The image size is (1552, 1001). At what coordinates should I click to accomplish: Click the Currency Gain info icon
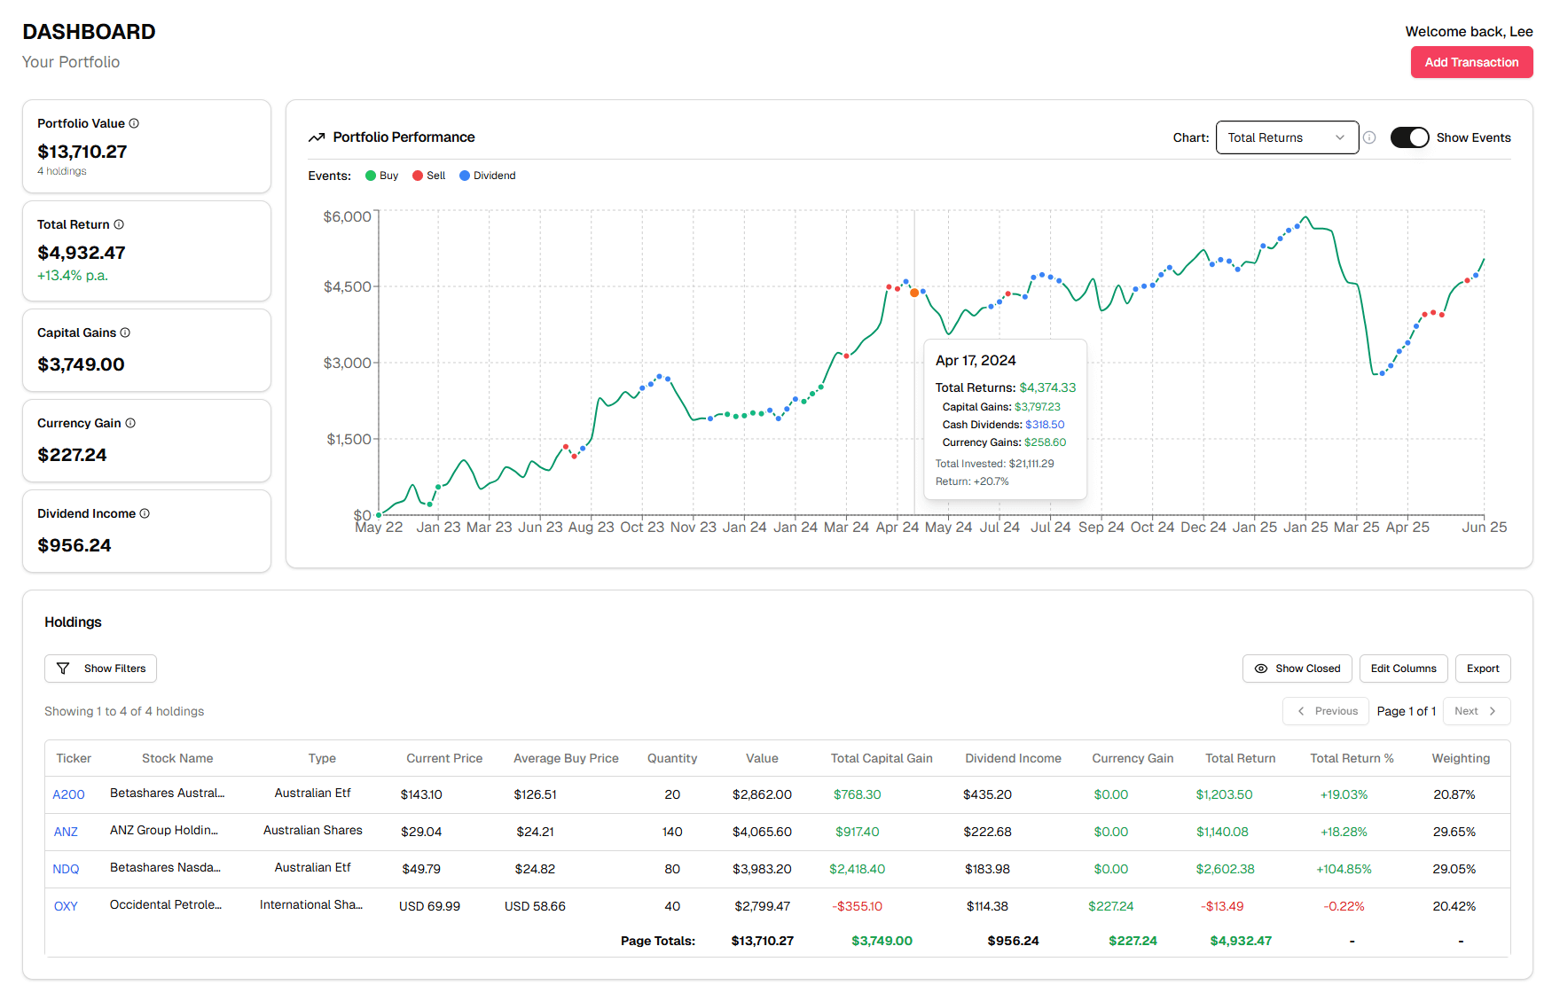point(131,423)
